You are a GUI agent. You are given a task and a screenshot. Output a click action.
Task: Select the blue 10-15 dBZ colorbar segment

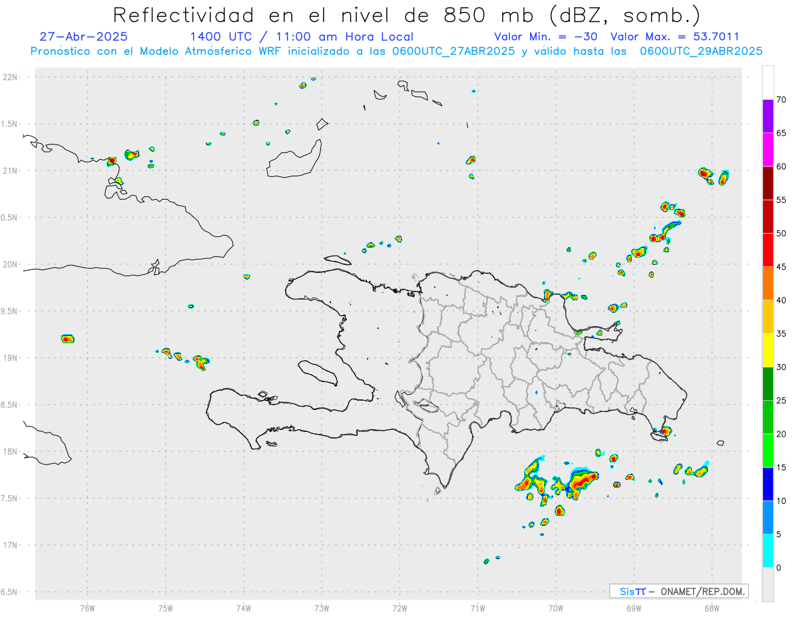pyautogui.click(x=768, y=484)
